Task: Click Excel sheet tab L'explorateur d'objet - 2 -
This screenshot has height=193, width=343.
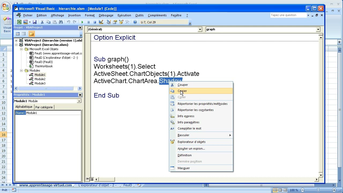Action: (x=97, y=185)
